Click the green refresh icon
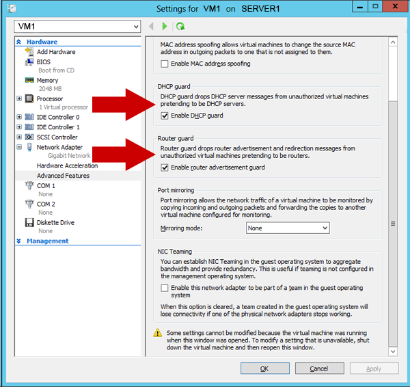The height and width of the screenshot is (387, 410). point(180,26)
